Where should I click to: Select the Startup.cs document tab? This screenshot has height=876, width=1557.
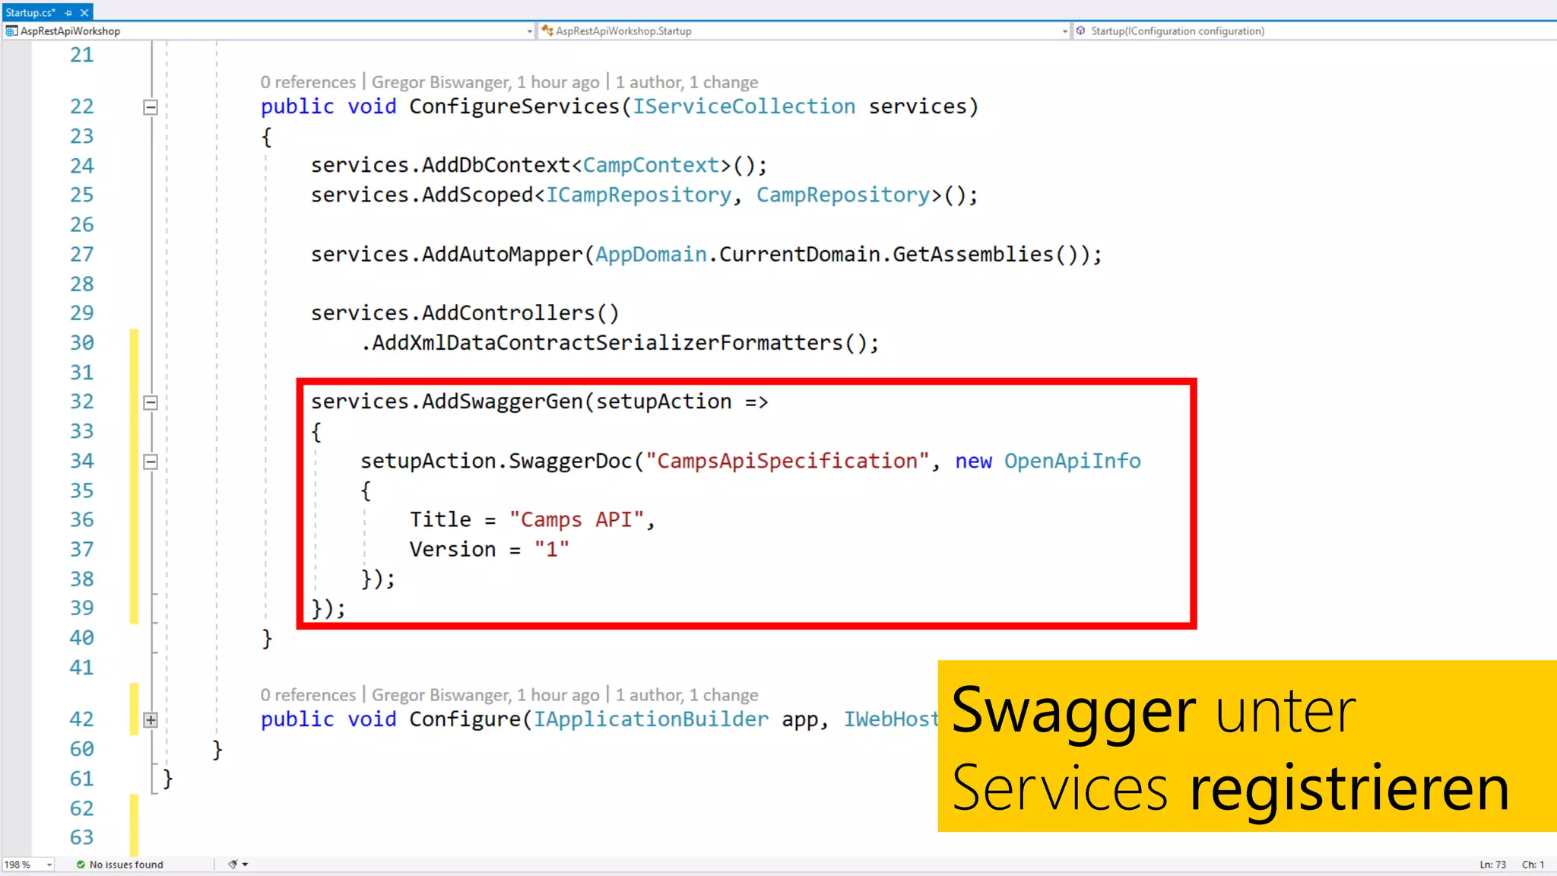tap(30, 12)
